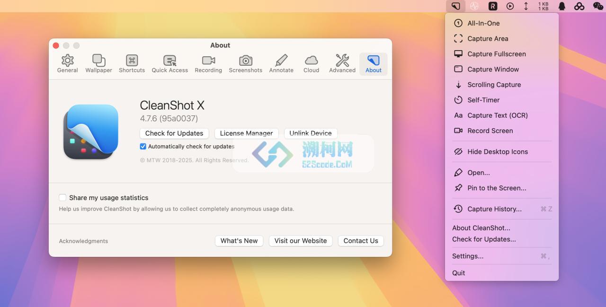This screenshot has height=307, width=606.
Task: Open Capture History... from the menu
Action: 502,209
